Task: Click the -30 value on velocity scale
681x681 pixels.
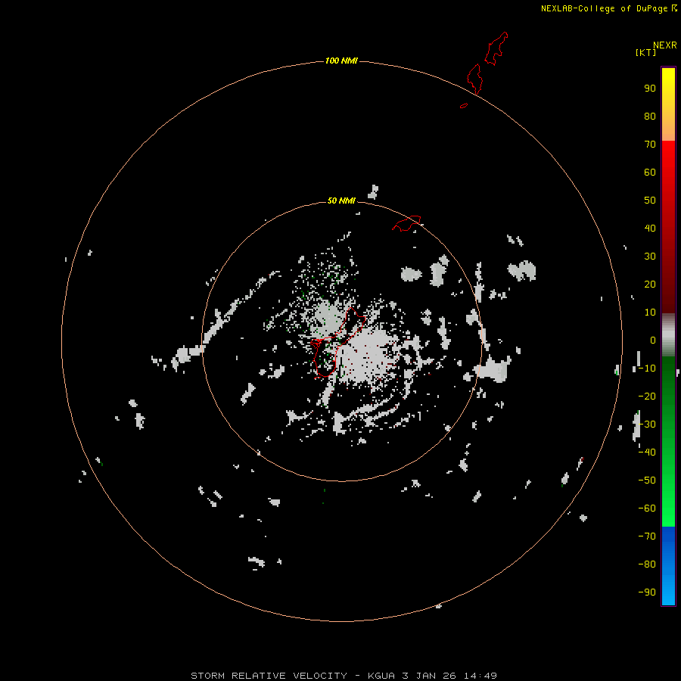Action: (647, 424)
